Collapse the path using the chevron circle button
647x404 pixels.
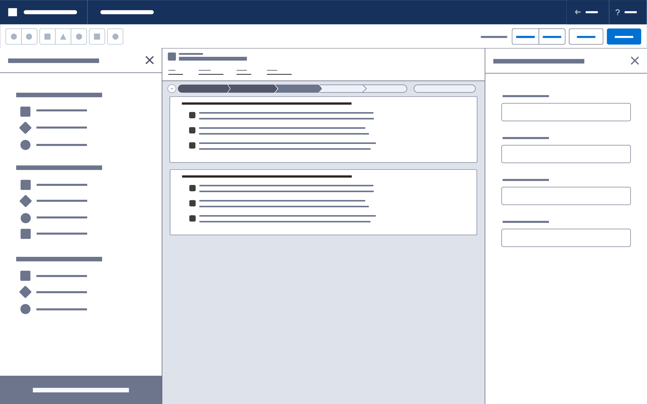172,89
